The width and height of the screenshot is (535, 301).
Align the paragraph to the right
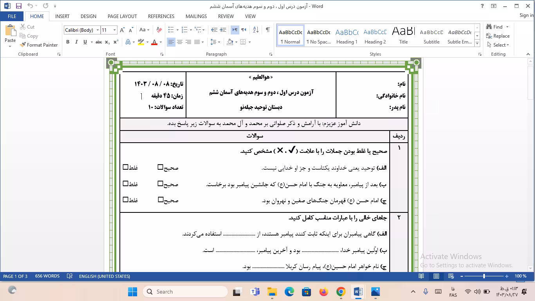click(188, 42)
